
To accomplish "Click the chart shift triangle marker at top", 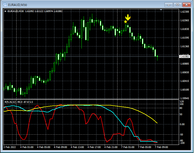I will 161,10.
